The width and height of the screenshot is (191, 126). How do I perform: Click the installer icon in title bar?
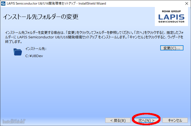(x=3, y=3)
